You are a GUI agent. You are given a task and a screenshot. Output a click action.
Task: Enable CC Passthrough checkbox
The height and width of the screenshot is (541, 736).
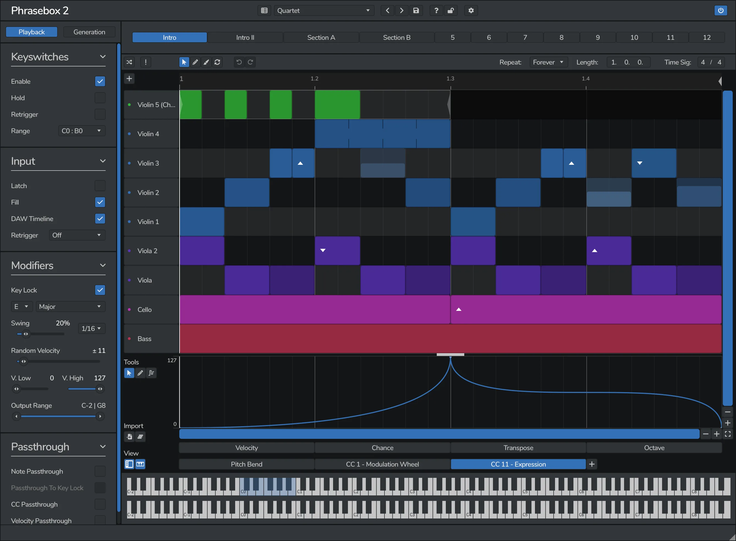100,504
